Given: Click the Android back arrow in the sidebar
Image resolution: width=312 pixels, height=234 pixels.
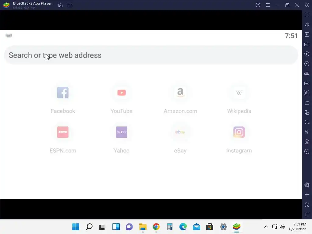Looking at the screenshot, I should click(x=307, y=195).
